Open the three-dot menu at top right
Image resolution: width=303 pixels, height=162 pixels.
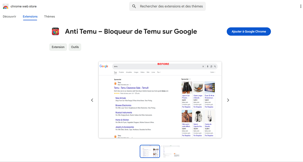click(x=301, y=6)
